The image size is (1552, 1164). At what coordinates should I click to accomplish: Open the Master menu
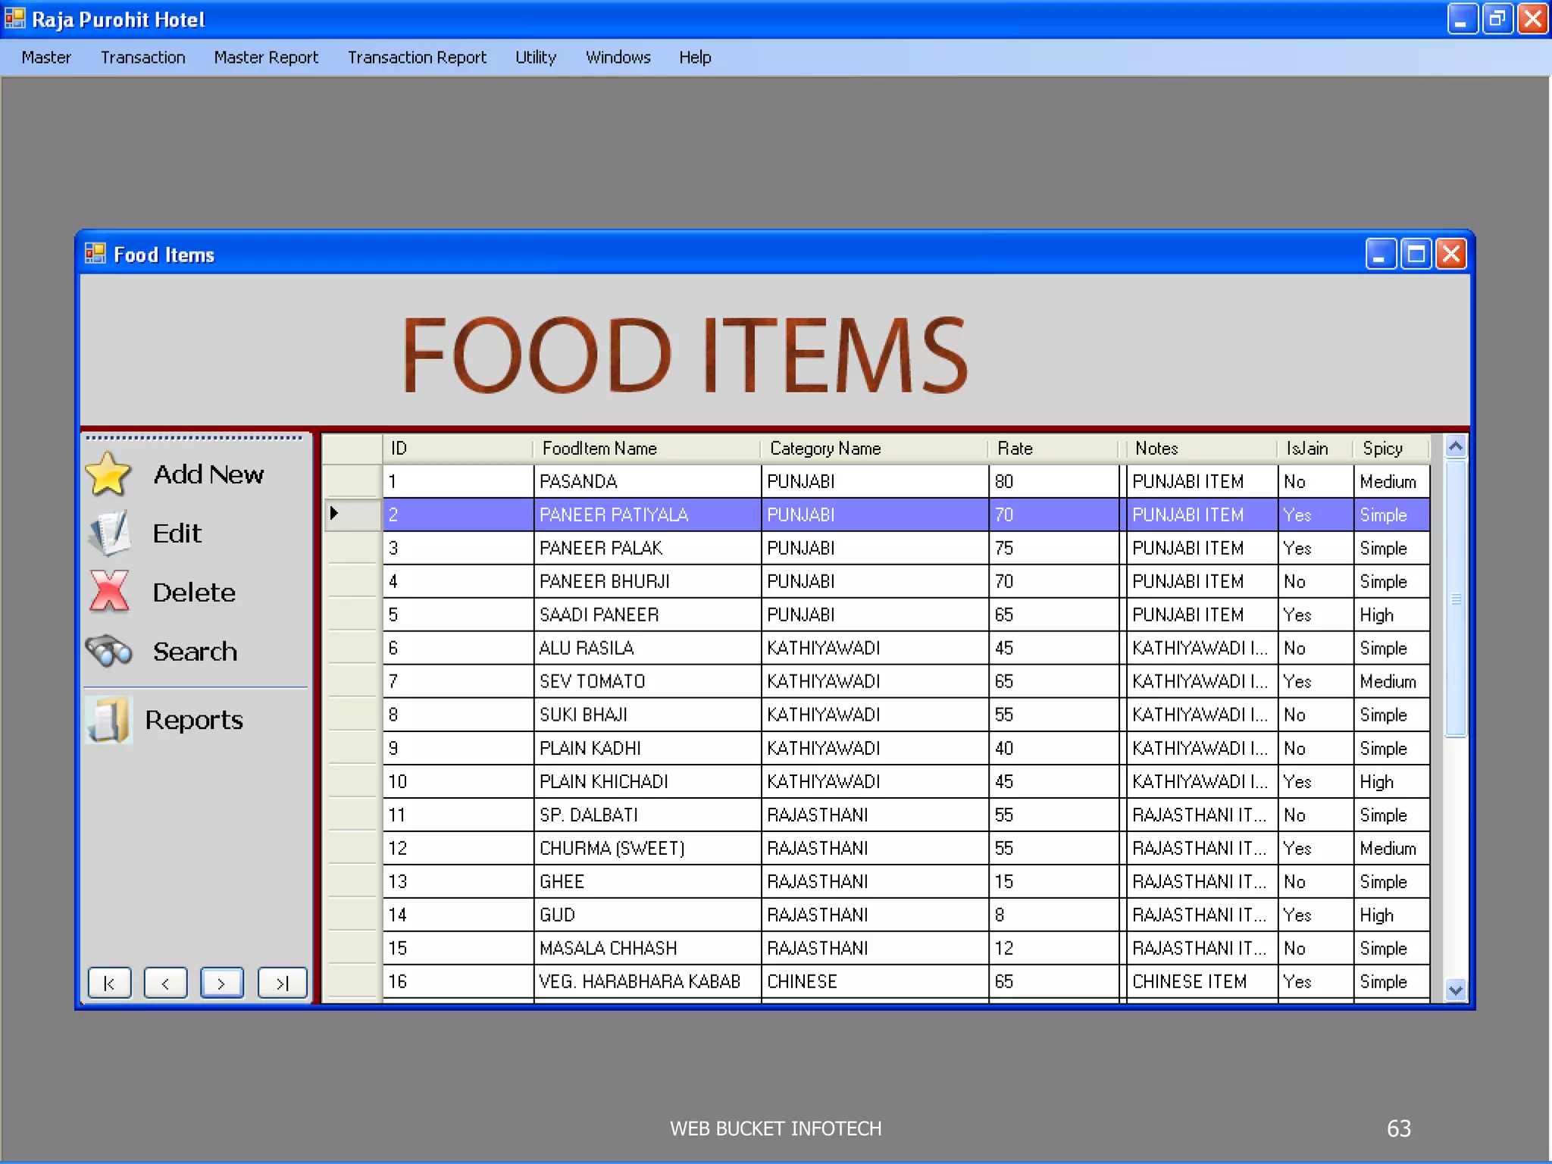click(46, 58)
